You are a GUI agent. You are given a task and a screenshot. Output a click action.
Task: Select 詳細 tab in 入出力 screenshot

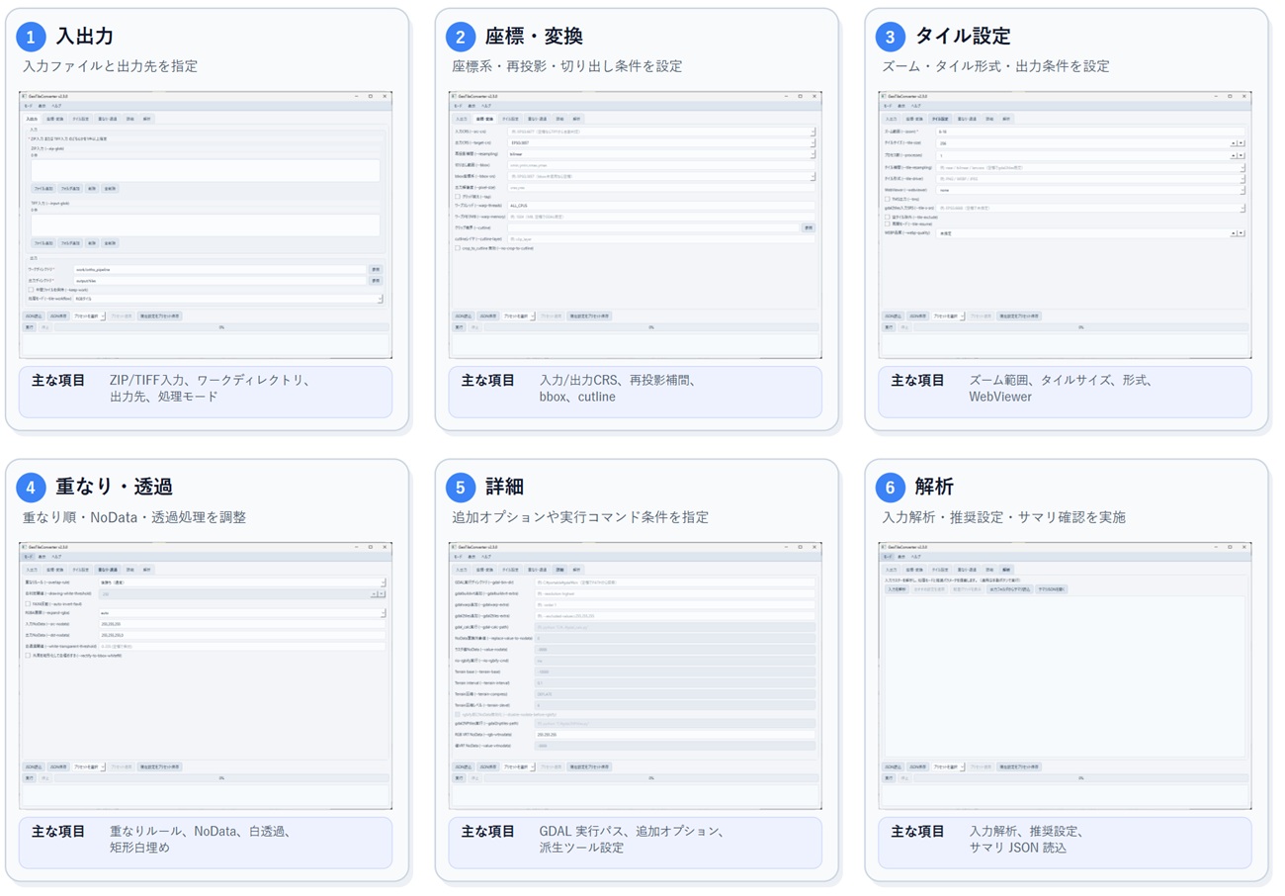(129, 119)
